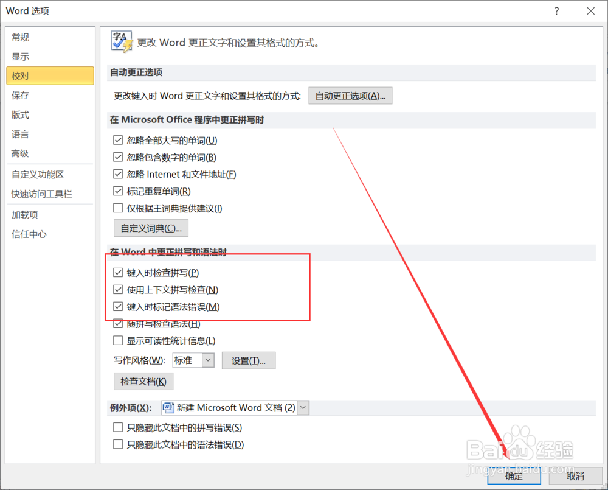Screen dimensions: 608x490
Task: Open the help question mark button
Action: tap(557, 11)
